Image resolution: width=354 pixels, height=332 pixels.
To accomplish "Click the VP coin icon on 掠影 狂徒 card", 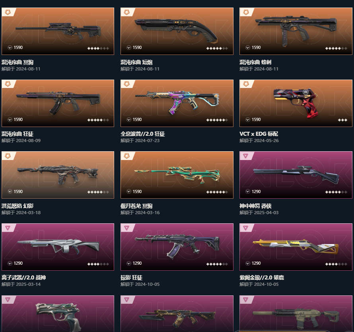I will point(129,263).
